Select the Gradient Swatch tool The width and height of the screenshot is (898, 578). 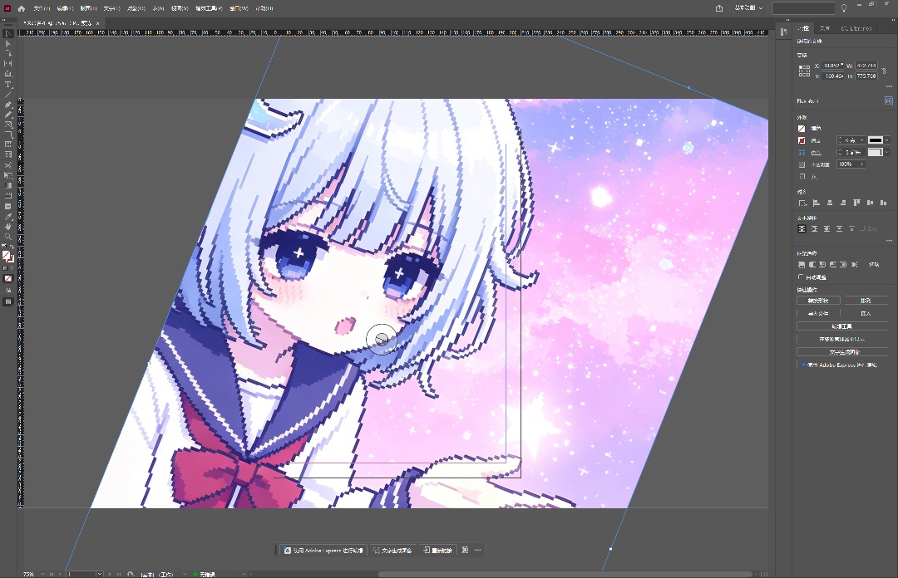pyautogui.click(x=8, y=185)
